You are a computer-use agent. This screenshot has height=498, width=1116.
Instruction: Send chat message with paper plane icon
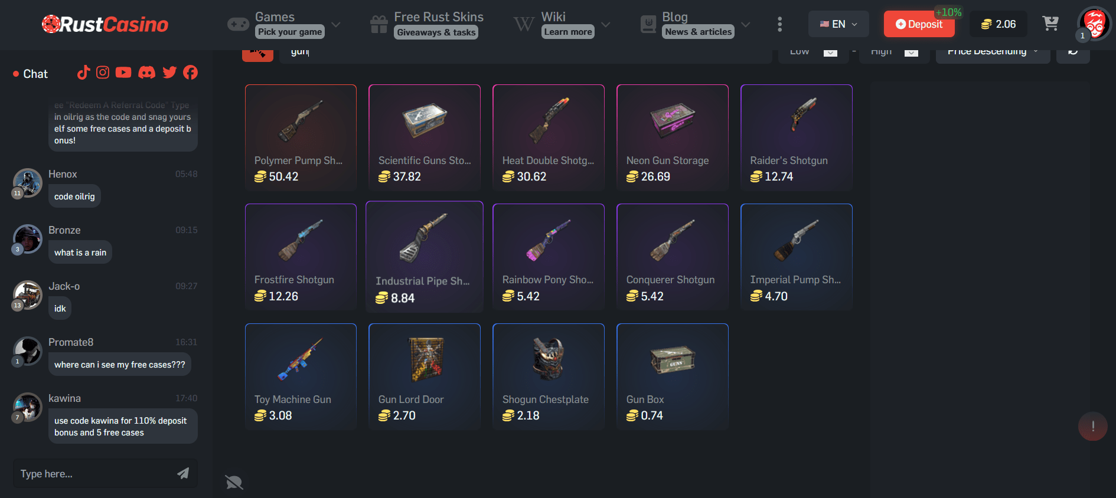coord(183,473)
